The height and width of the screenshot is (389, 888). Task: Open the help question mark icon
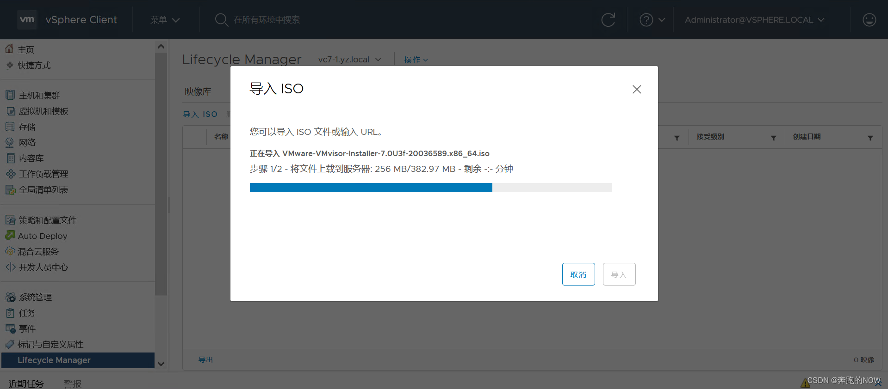click(x=646, y=20)
